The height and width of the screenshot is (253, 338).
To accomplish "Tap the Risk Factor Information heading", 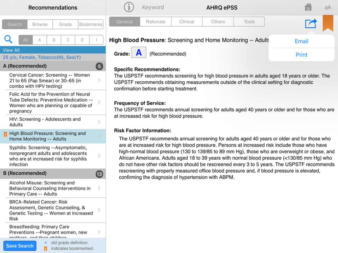I will pyautogui.click(x=143, y=130).
